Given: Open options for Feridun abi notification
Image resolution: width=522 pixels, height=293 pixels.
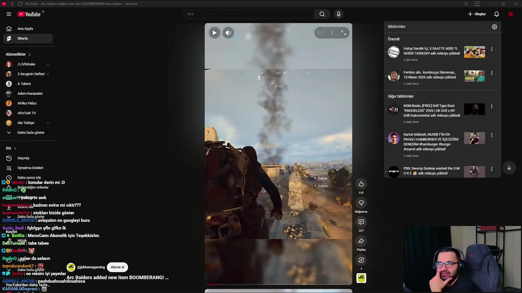Looking at the screenshot, I should 491,73.
